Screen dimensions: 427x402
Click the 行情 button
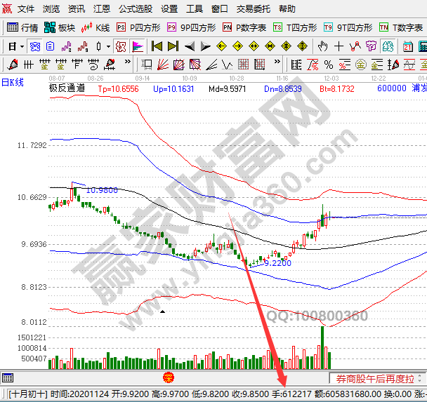(x=22, y=28)
